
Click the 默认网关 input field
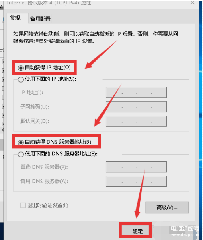coord(136,121)
